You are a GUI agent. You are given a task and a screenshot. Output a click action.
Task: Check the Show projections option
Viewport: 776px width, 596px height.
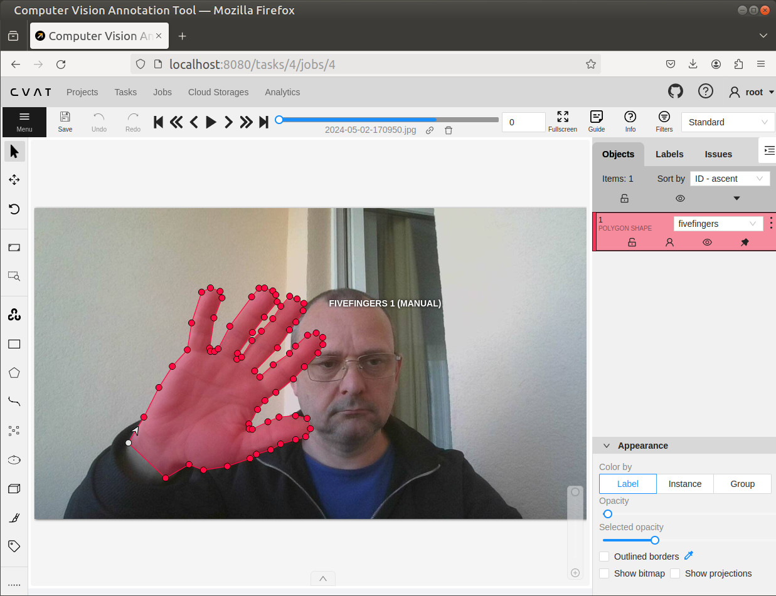coord(675,573)
